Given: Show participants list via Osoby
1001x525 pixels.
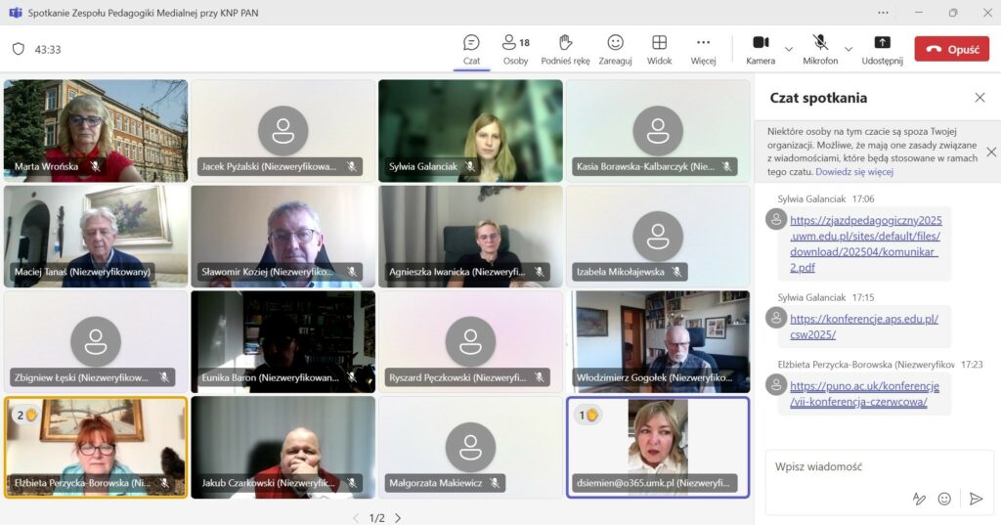Looking at the screenshot, I should click(x=516, y=50).
